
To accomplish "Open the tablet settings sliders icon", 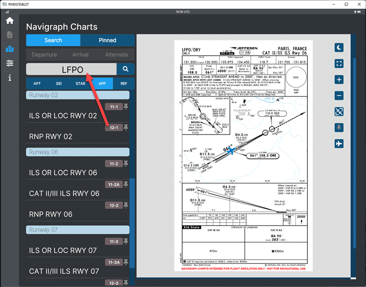I will (10, 63).
